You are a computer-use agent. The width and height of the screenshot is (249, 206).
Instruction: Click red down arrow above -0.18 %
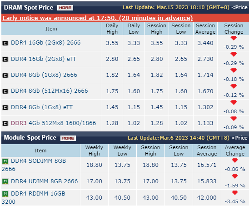tap(234, 70)
